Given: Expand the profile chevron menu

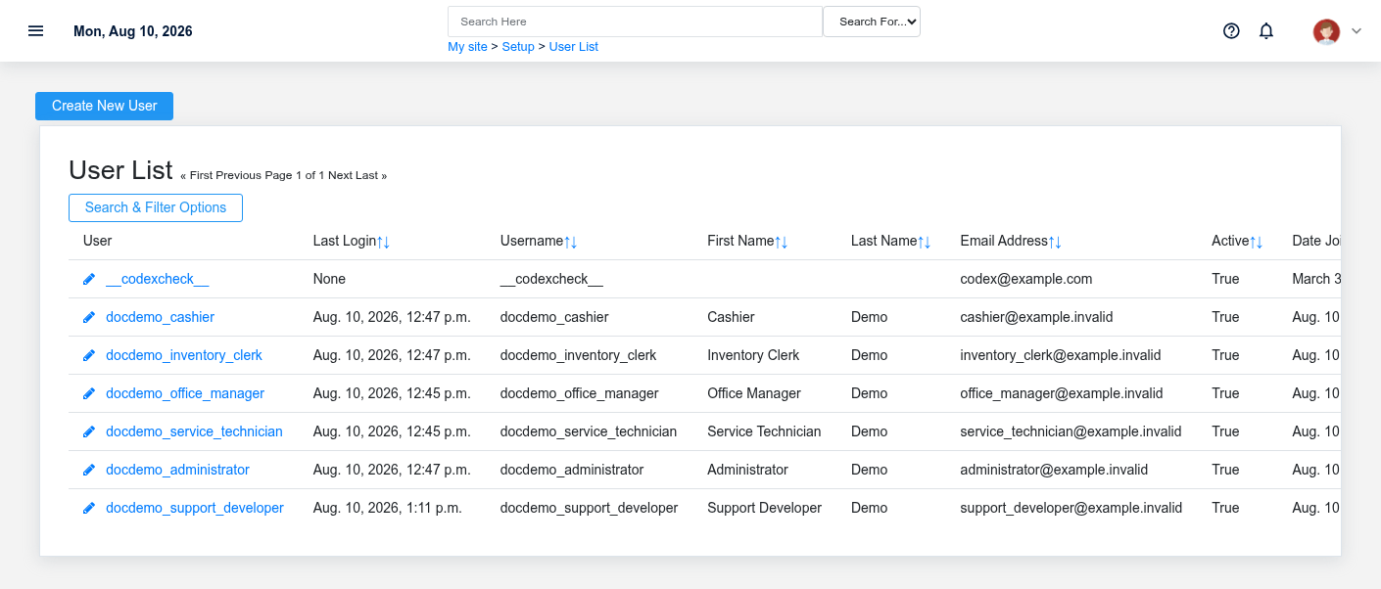Looking at the screenshot, I should (1357, 31).
